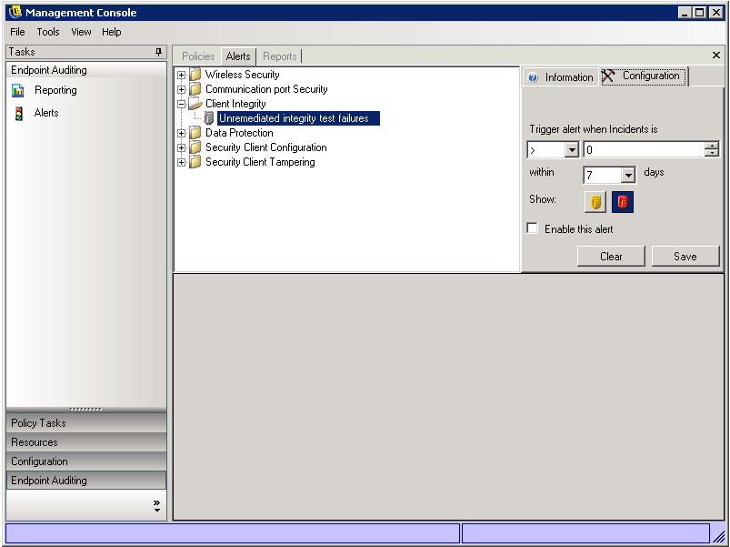Switch to the Alerts tab

[x=238, y=56]
